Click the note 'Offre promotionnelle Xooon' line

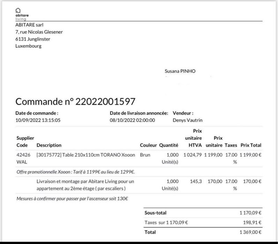pyautogui.click(x=76, y=172)
